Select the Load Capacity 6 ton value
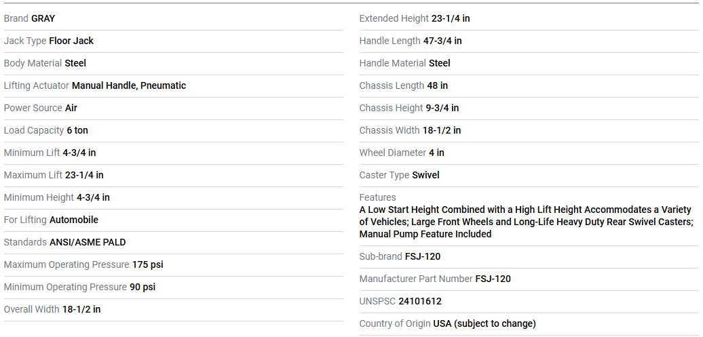 point(77,130)
